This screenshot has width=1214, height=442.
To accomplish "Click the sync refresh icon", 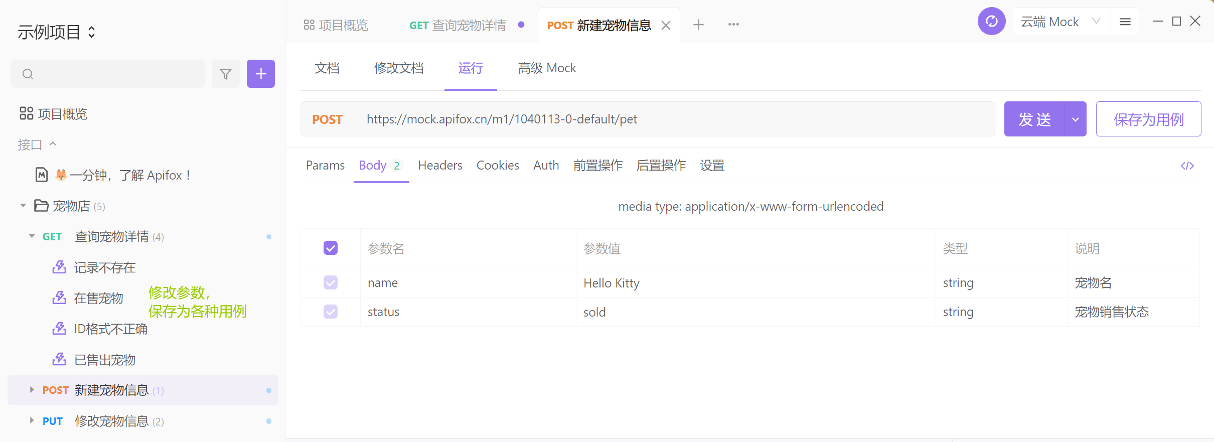I will 991,22.
